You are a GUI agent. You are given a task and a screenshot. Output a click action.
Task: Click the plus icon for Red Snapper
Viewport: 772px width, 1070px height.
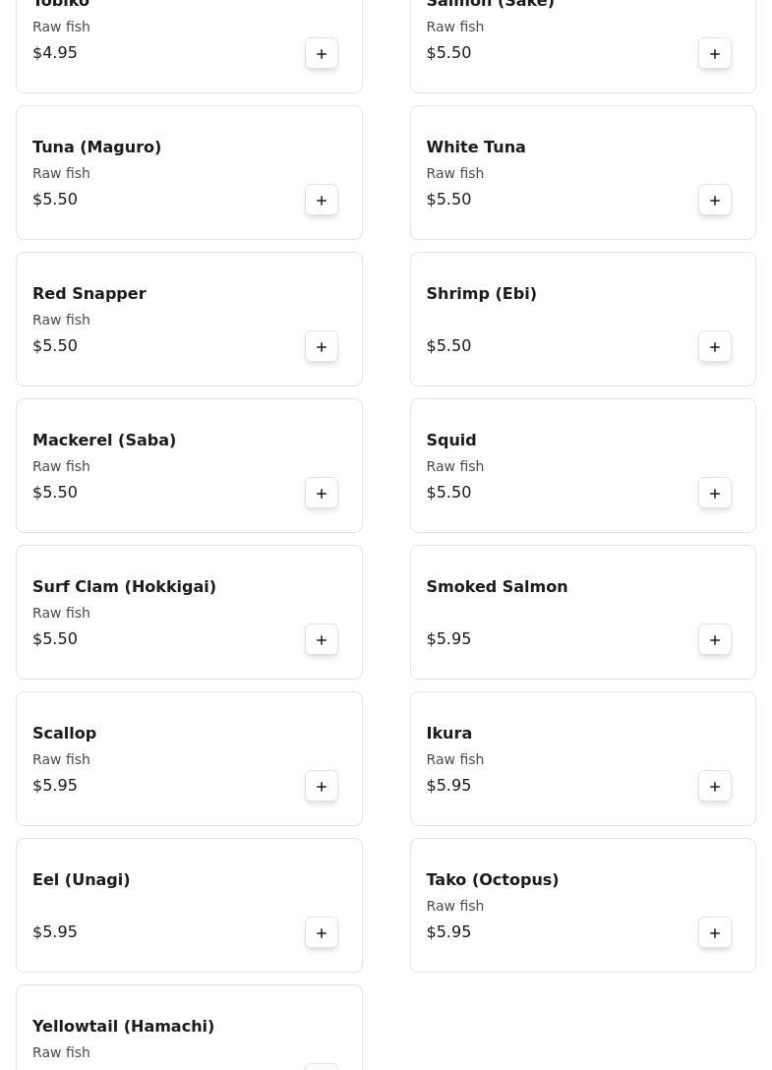click(x=322, y=346)
